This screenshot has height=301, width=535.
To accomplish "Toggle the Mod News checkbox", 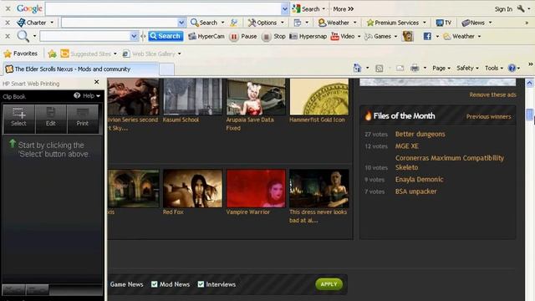I will tap(154, 284).
